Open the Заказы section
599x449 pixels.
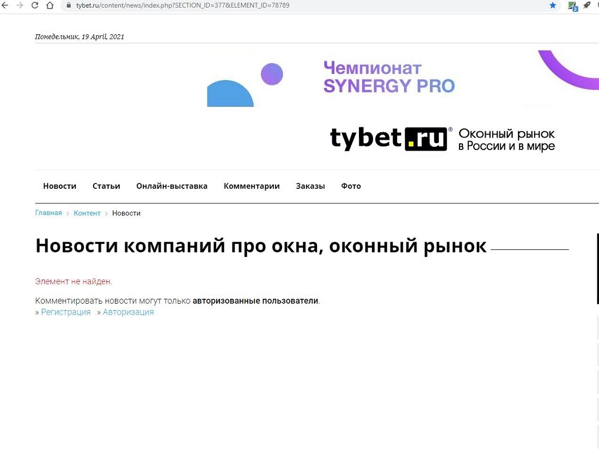[310, 186]
